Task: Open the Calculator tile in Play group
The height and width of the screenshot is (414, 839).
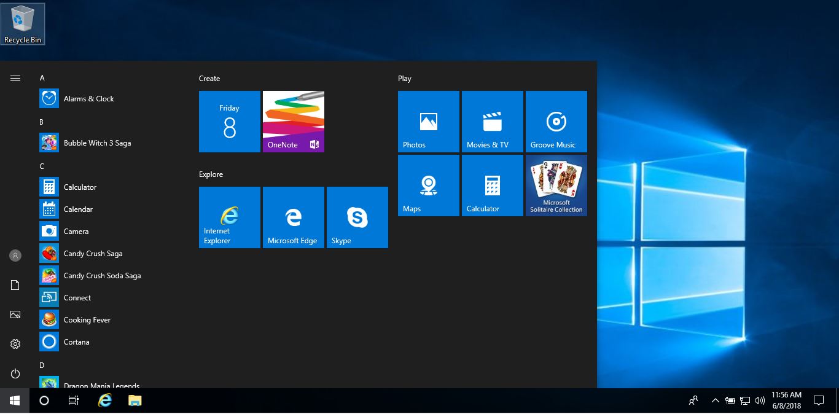Action: 493,186
